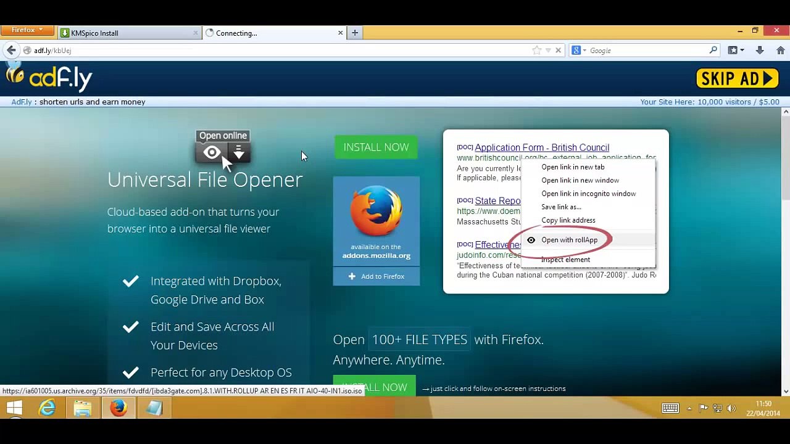790x444 pixels.
Task: Open the orange Firefox menu button
Action: [x=27, y=30]
